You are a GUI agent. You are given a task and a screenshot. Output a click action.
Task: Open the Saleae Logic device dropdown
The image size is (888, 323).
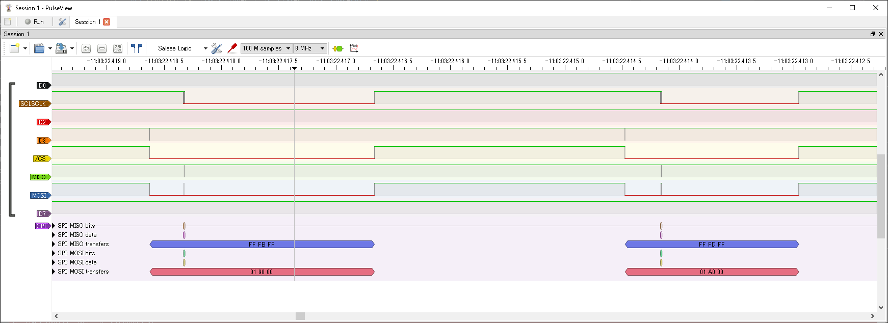pos(181,48)
